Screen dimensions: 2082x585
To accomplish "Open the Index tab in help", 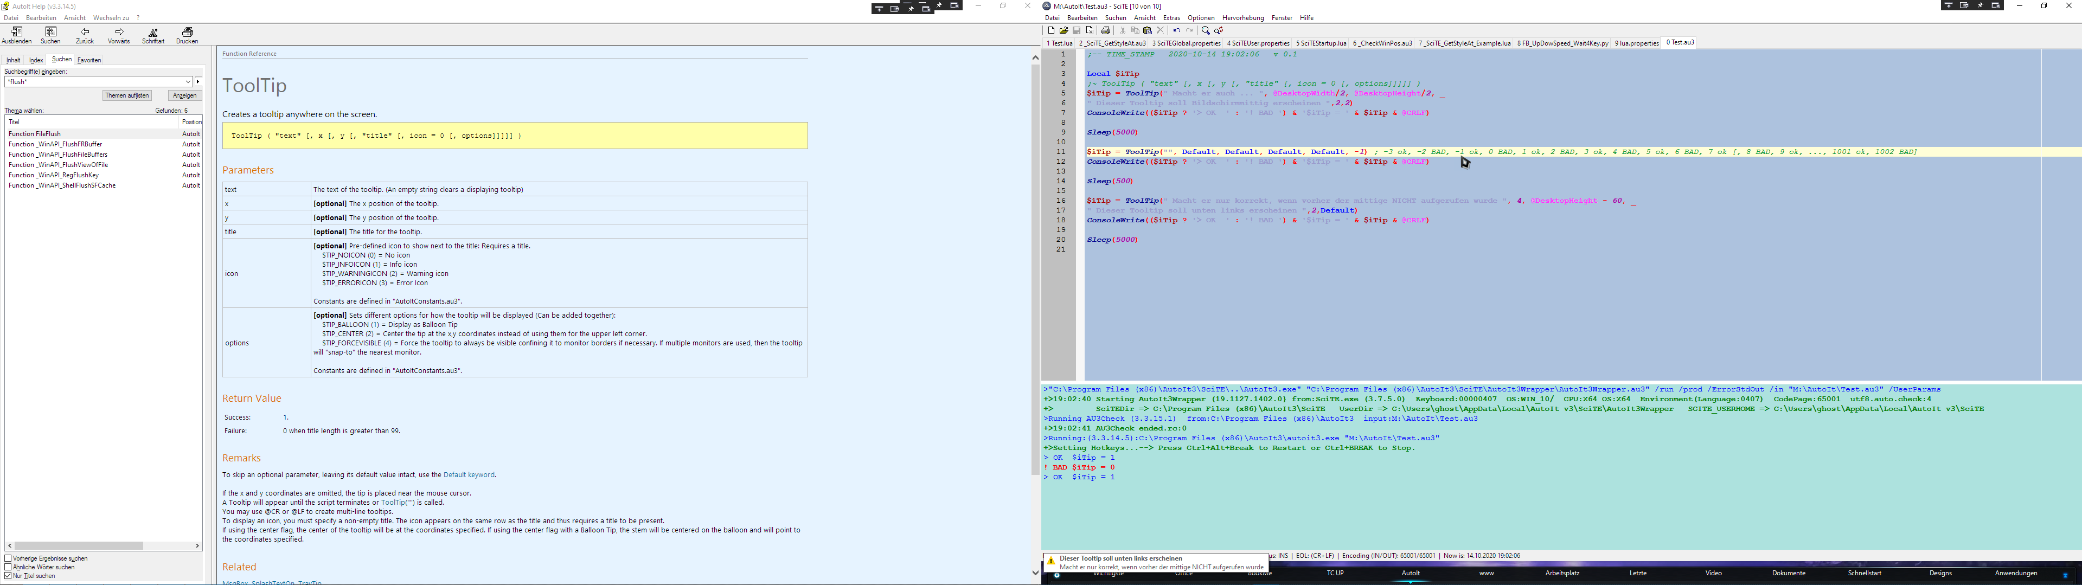I will click(x=36, y=61).
